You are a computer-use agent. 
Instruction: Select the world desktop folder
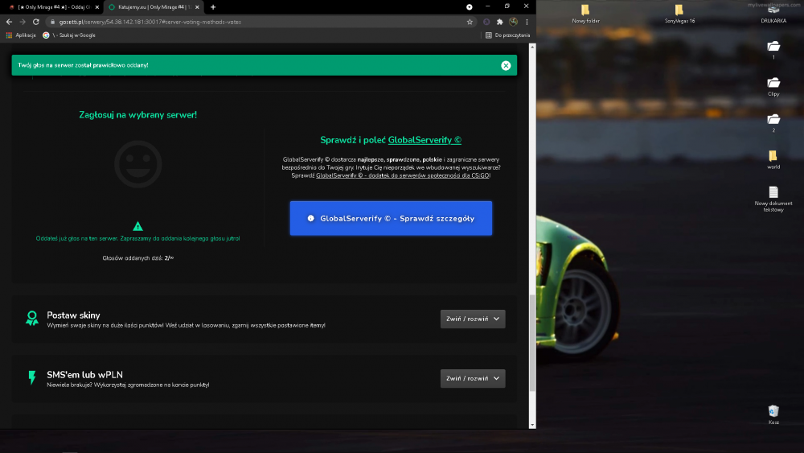773,159
